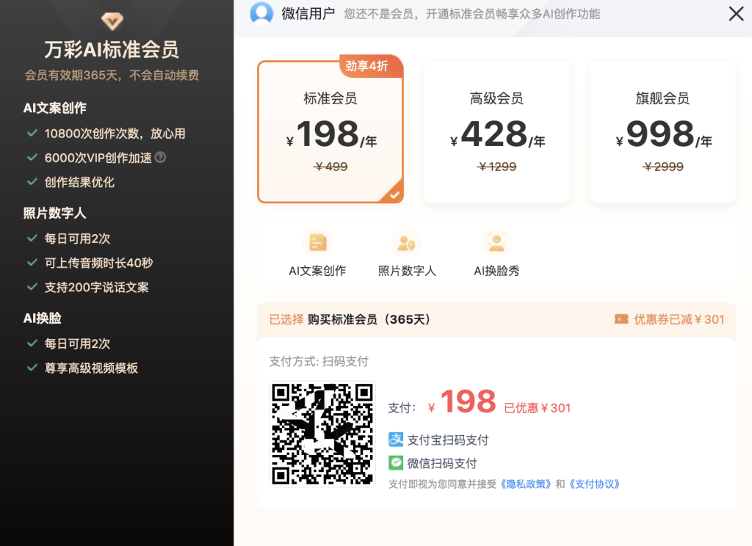The height and width of the screenshot is (546, 752).
Task: Click the diamond membership logo icon
Action: [112, 20]
